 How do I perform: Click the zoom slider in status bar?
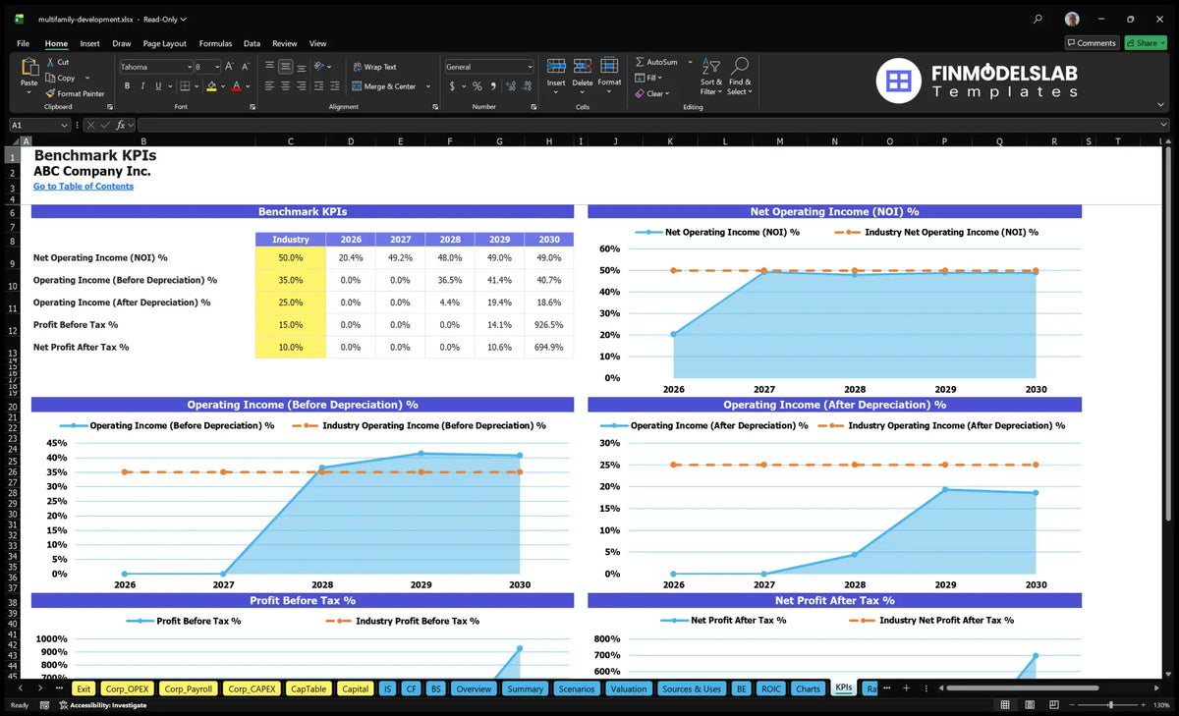pos(1111,704)
